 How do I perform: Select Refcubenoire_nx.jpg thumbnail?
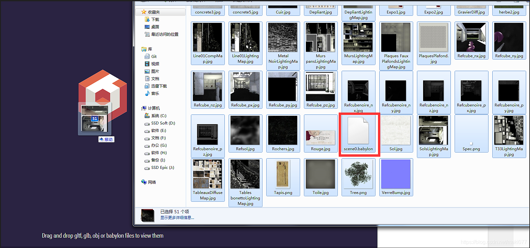[358, 91]
